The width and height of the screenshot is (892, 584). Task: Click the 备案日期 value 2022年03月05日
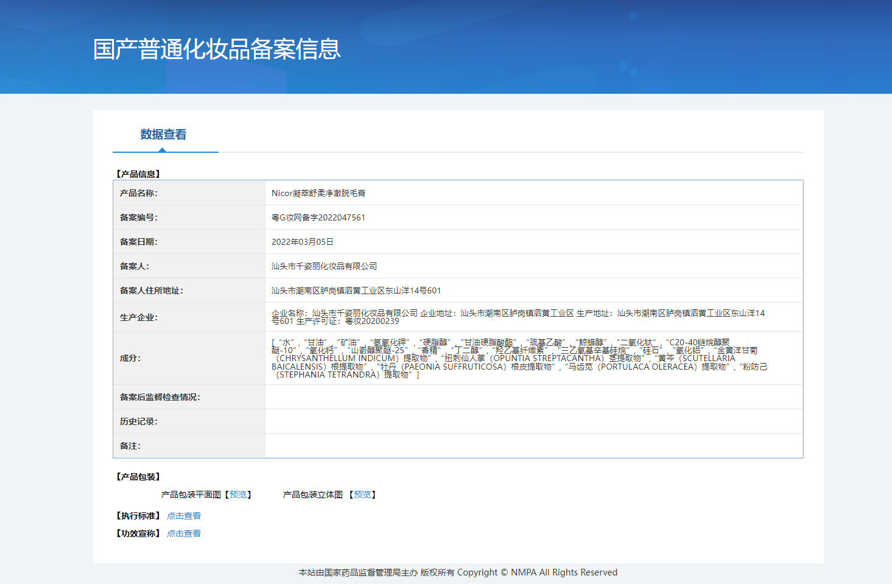coord(303,241)
